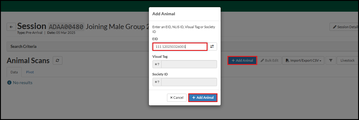Focus the EID input field
The image size is (359, 120).
(180, 46)
